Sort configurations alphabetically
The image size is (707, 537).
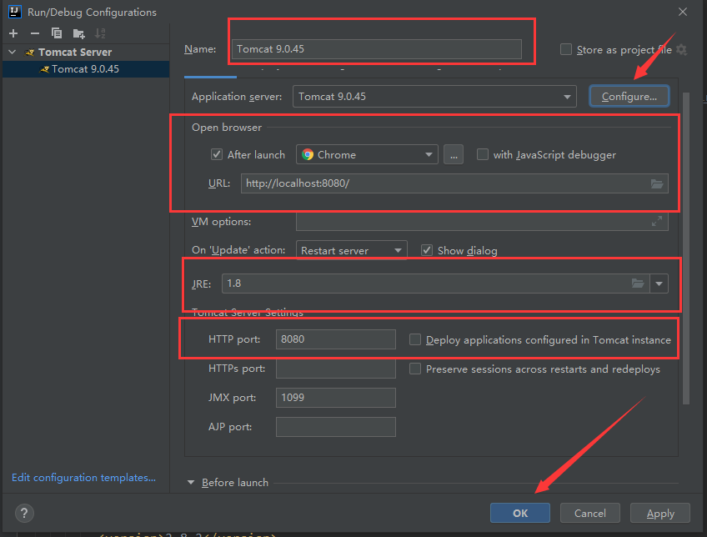pyautogui.click(x=100, y=33)
